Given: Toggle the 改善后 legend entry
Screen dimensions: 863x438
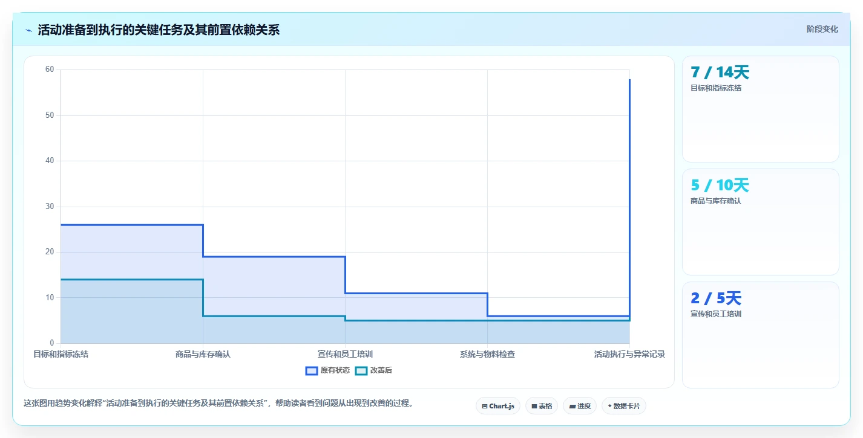Looking at the screenshot, I should [373, 370].
